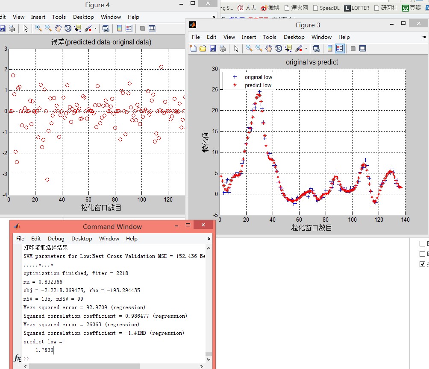Save the figure using Figure 3 toolbar
Viewport: 429px width, 369px height.
213,49
